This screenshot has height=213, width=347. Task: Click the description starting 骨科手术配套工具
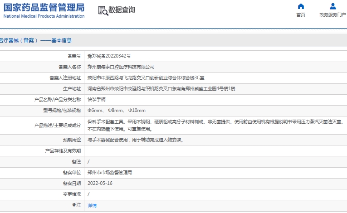tap(216, 125)
